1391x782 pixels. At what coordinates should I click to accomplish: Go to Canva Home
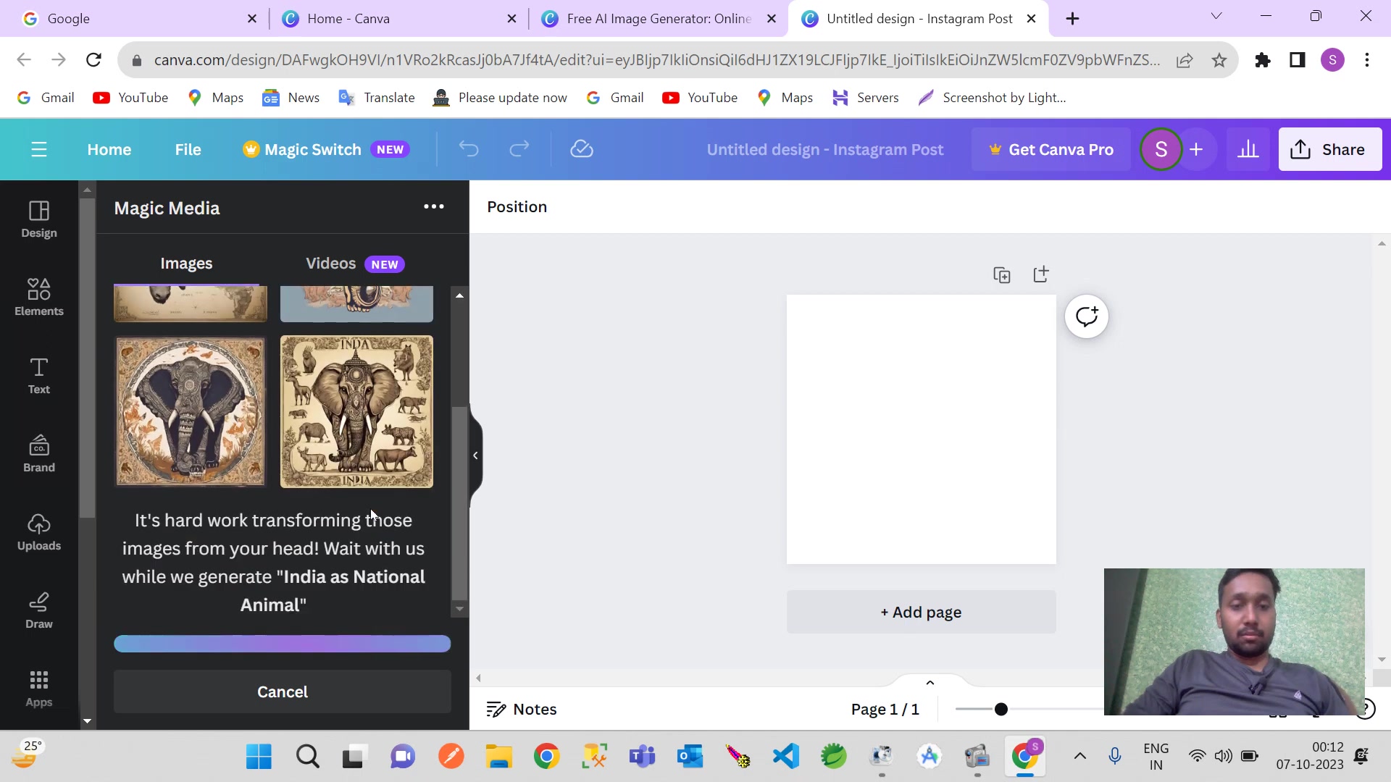109,150
